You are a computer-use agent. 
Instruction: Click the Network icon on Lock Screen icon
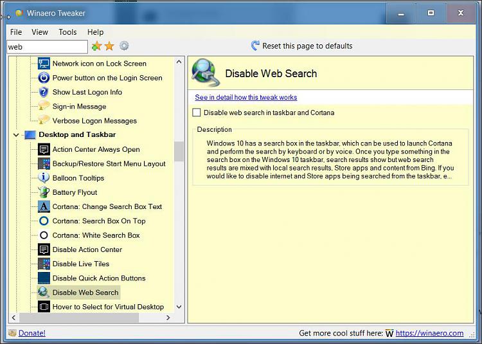point(44,64)
